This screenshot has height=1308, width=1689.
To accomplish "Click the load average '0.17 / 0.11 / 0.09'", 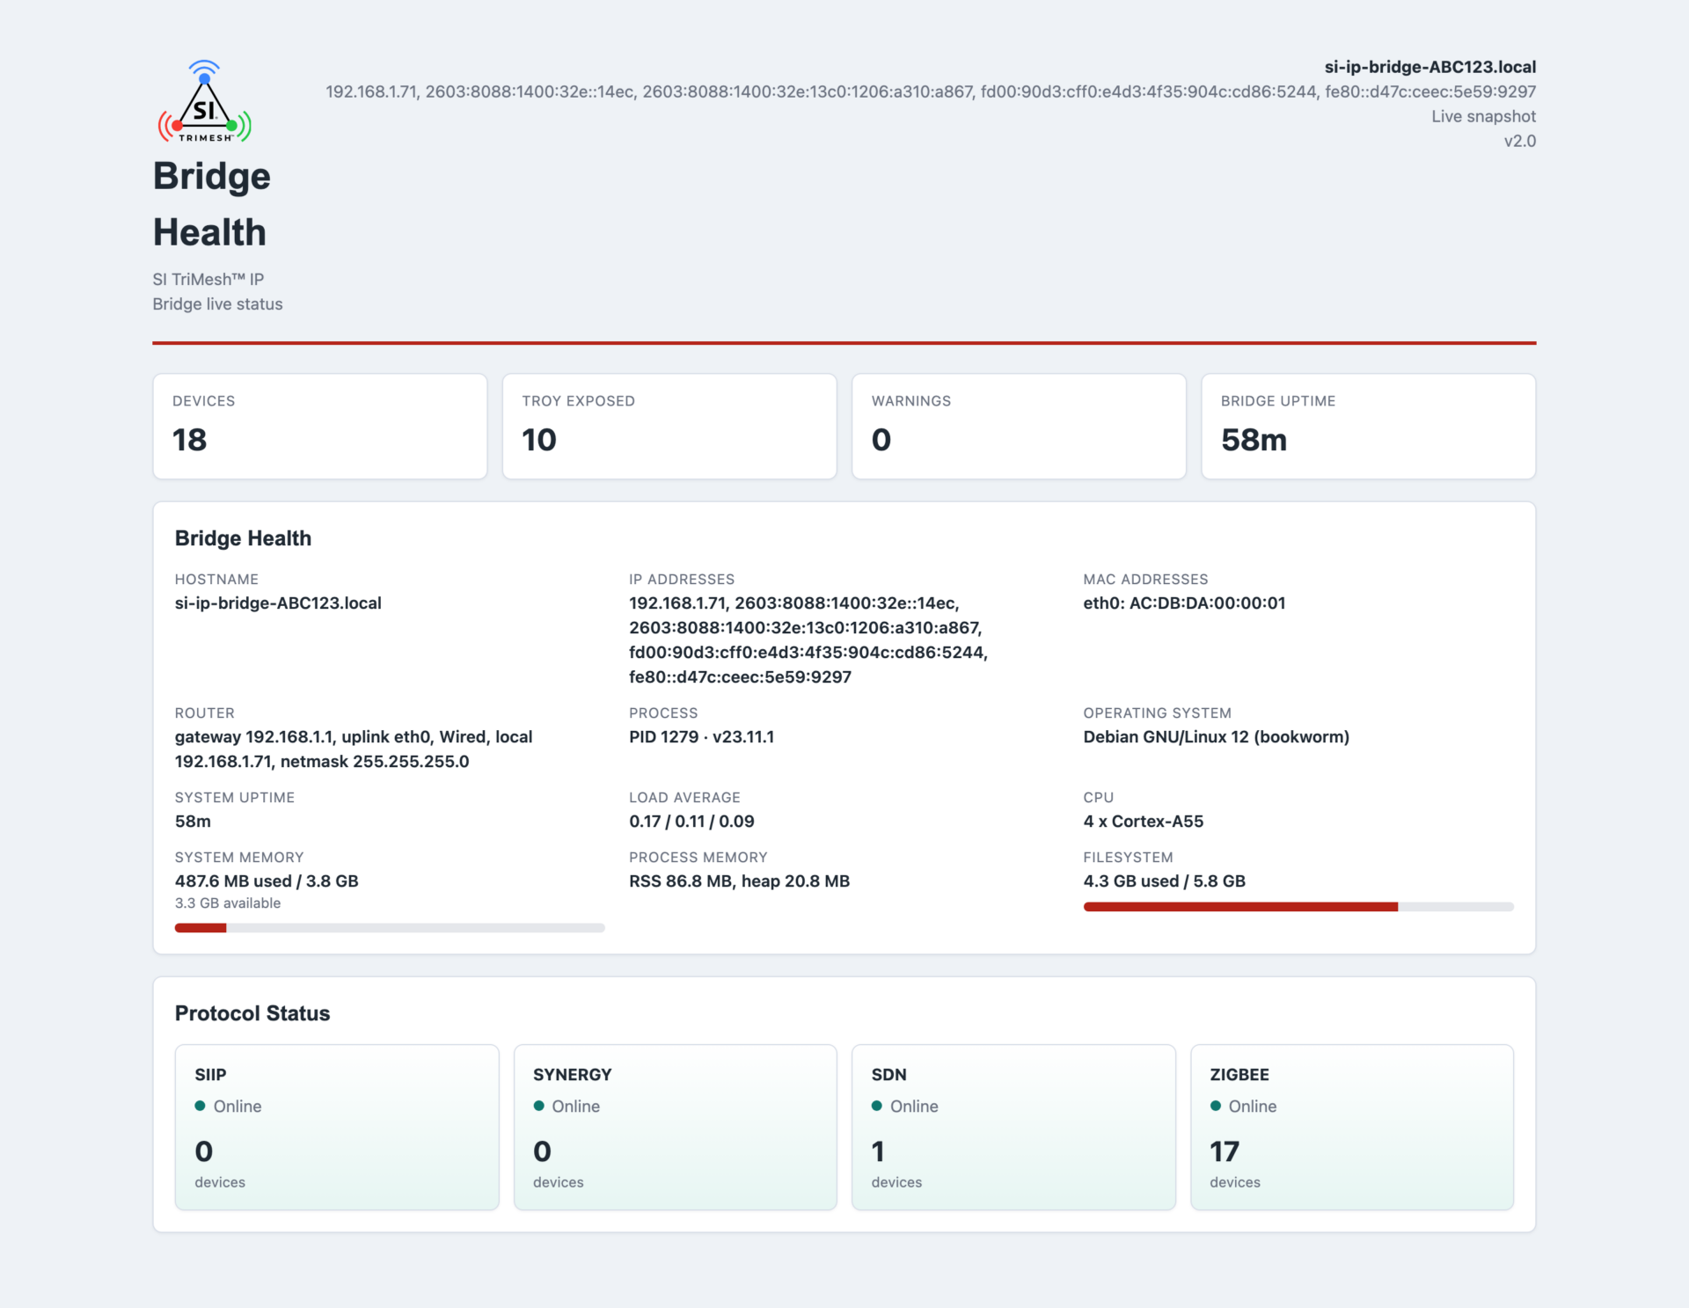I will [691, 822].
